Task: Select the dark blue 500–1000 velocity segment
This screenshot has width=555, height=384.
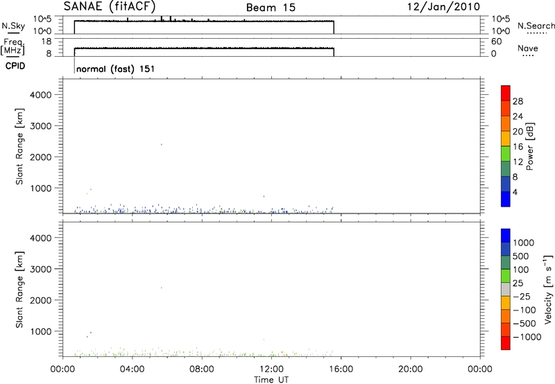Action: tap(506, 250)
